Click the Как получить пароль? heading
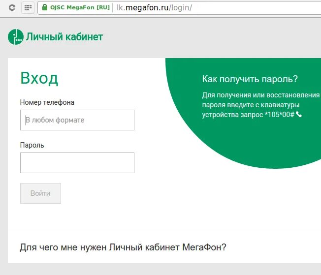321x275 pixels. 250,79
